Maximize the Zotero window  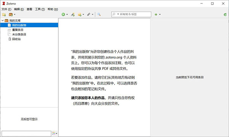pos(212,3)
